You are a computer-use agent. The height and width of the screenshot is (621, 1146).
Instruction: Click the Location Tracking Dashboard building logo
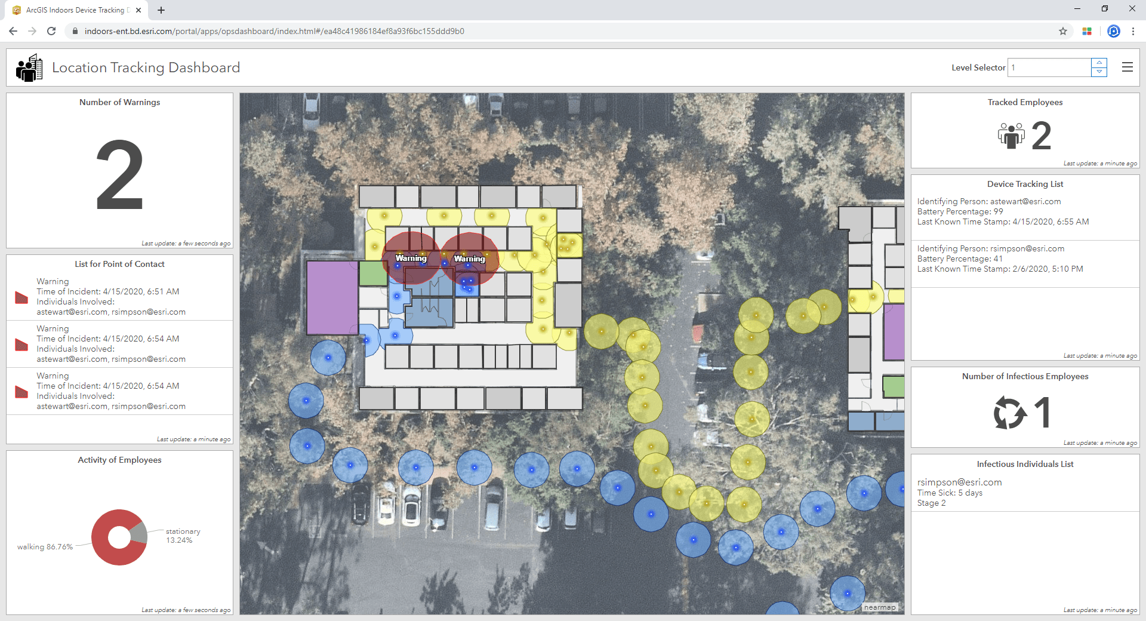click(29, 67)
